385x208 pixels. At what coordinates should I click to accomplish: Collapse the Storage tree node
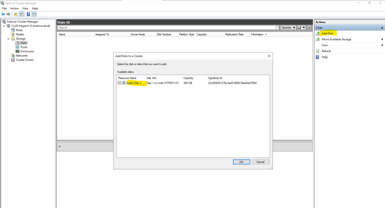tap(9, 39)
